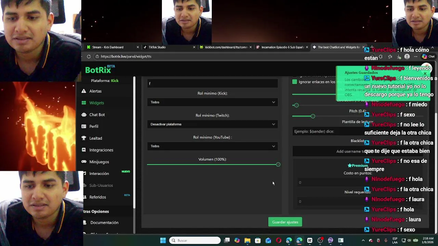This screenshot has width=438, height=246.
Task: Click the command text field containing f
Action: 212,84
